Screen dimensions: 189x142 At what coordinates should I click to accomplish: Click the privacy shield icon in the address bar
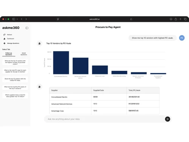coord(58,19)
